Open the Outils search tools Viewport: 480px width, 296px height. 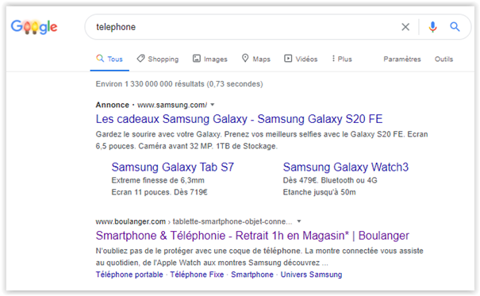point(444,59)
